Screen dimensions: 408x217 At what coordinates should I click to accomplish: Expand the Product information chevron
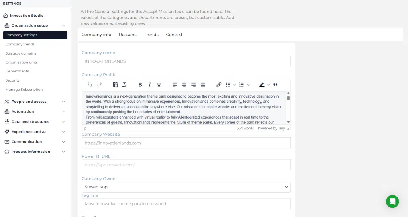tap(63, 152)
